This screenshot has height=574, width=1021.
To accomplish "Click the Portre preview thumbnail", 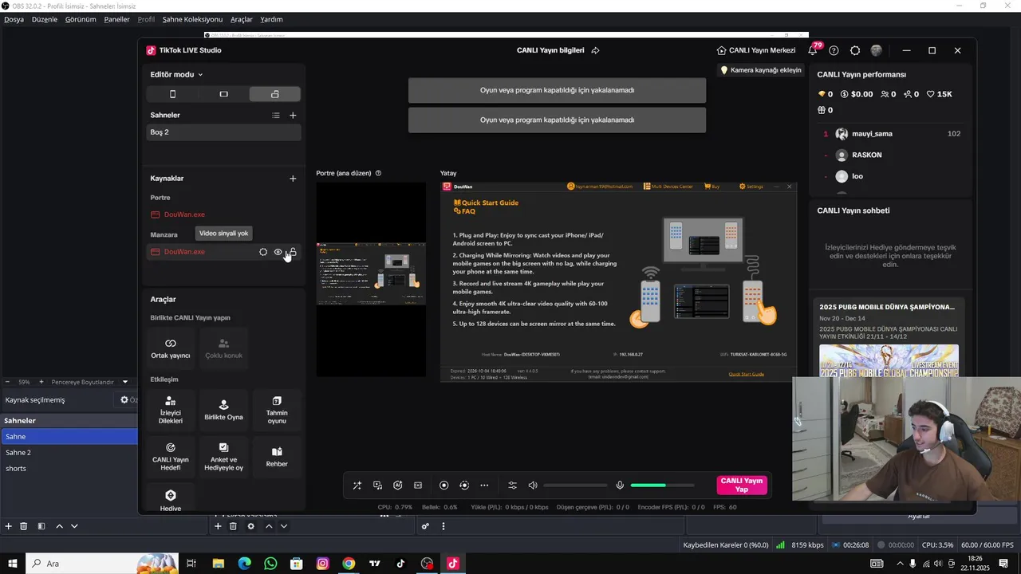I will coord(371,280).
